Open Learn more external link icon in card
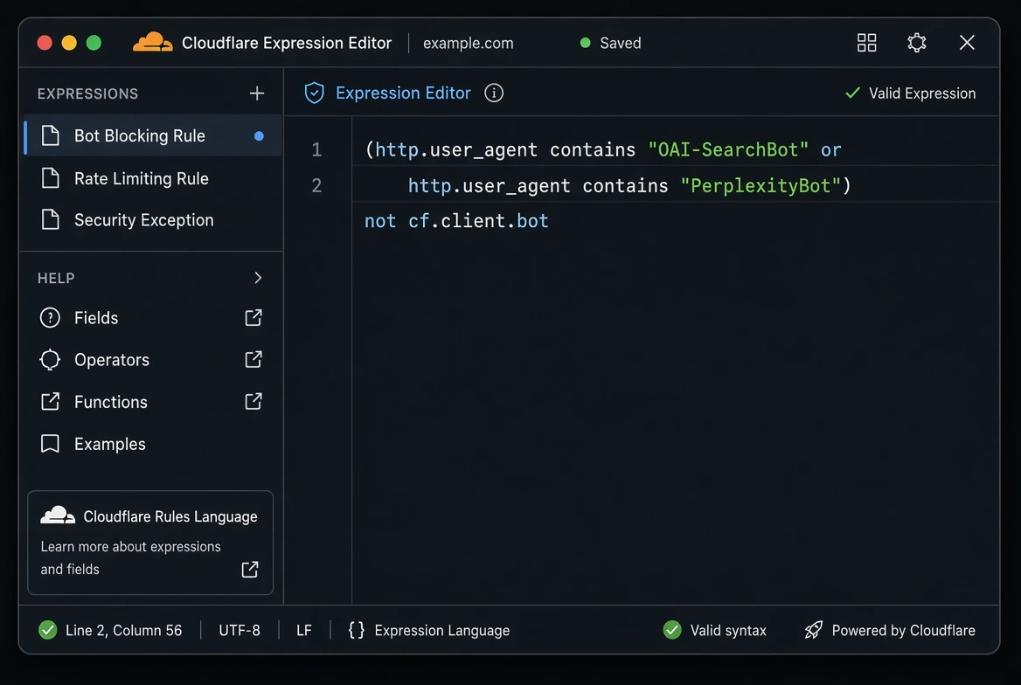This screenshot has width=1021, height=685. 250,569
